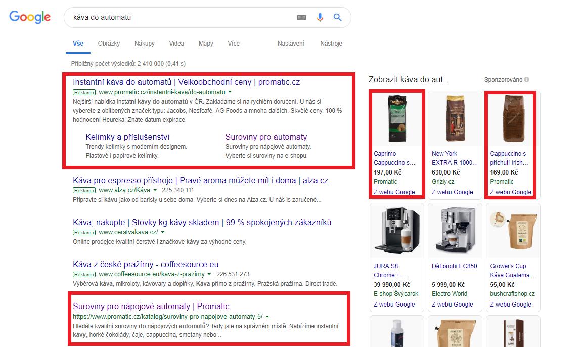Click Electro World seller name
The width and height of the screenshot is (584, 347).
pyautogui.click(x=450, y=294)
